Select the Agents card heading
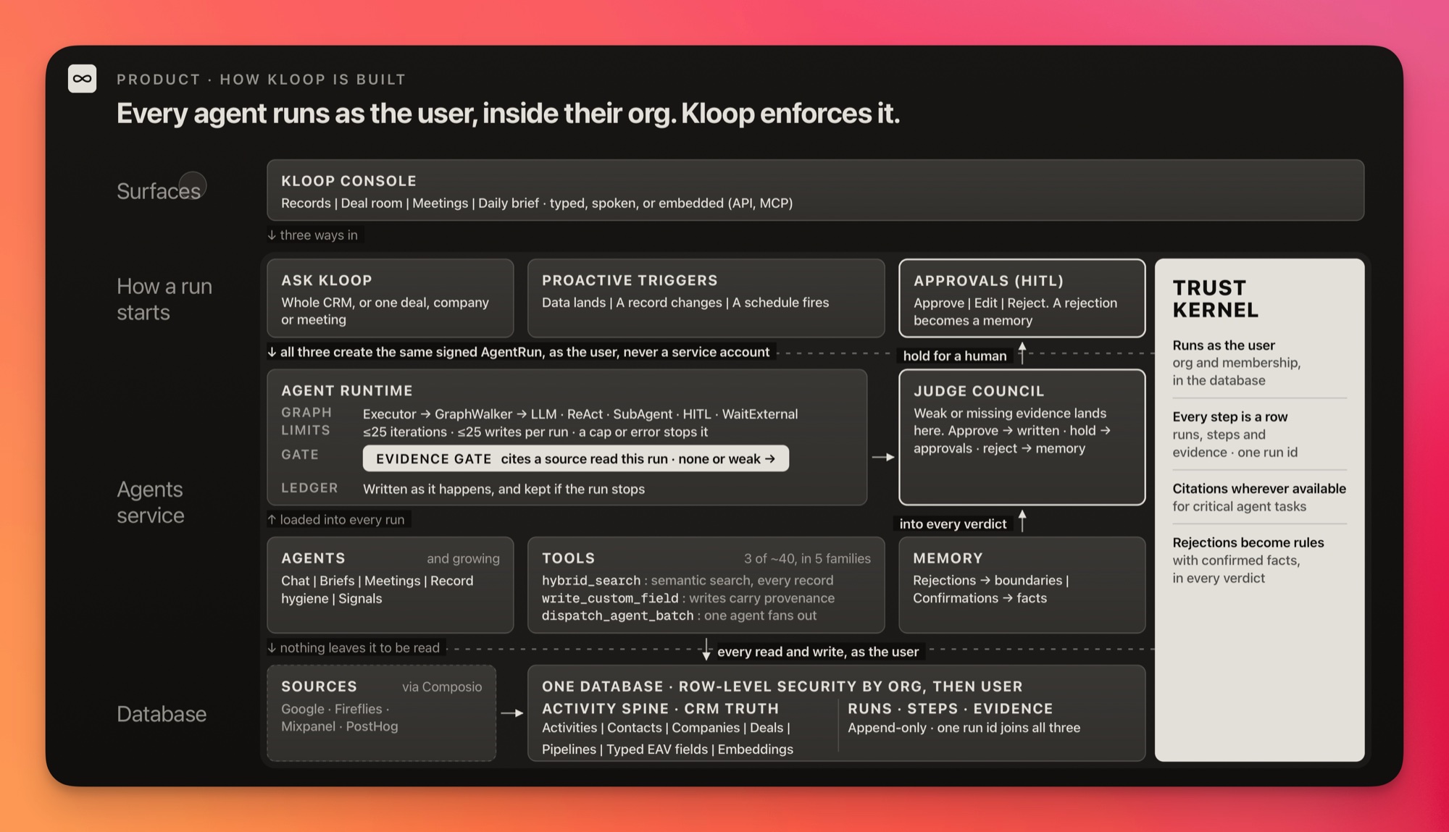Screen dimensions: 1449x832 (x=313, y=558)
